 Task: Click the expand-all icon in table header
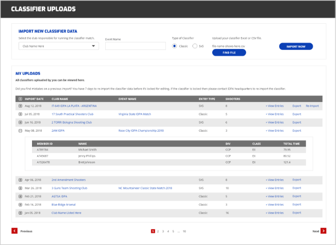coord(20,98)
